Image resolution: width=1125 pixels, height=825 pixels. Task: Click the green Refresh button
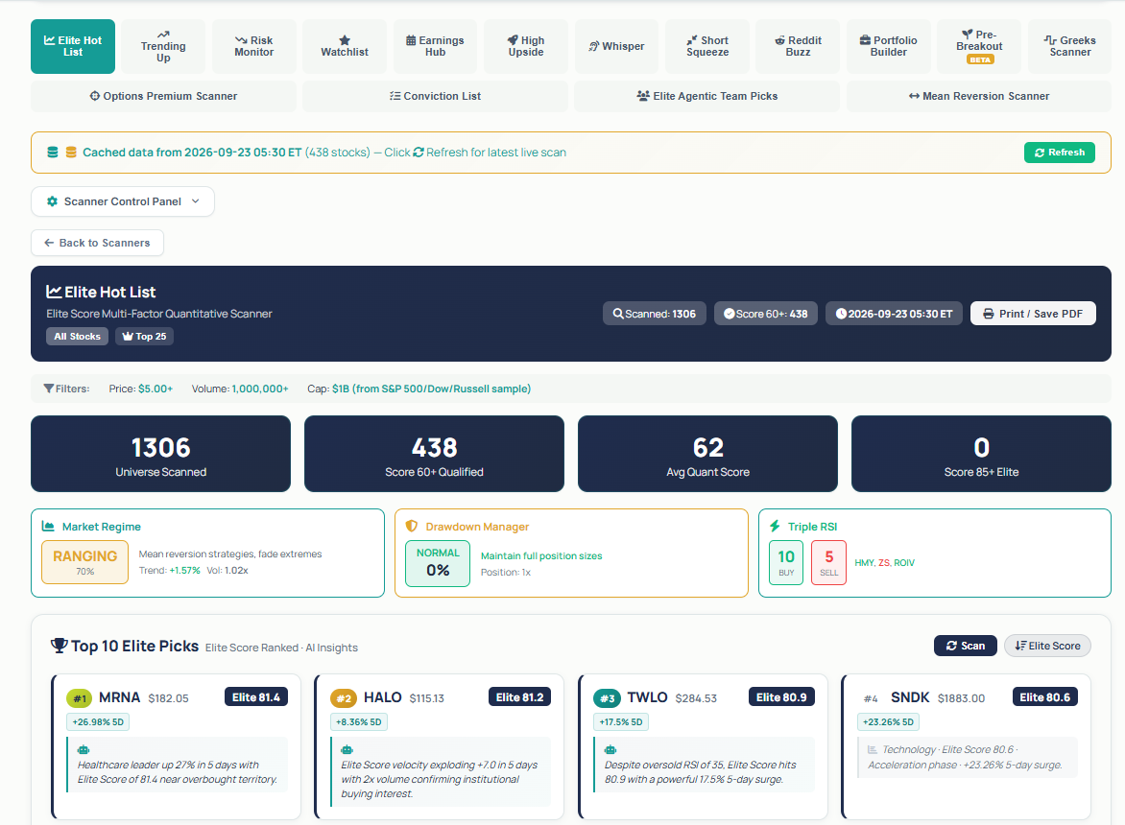pyautogui.click(x=1059, y=152)
